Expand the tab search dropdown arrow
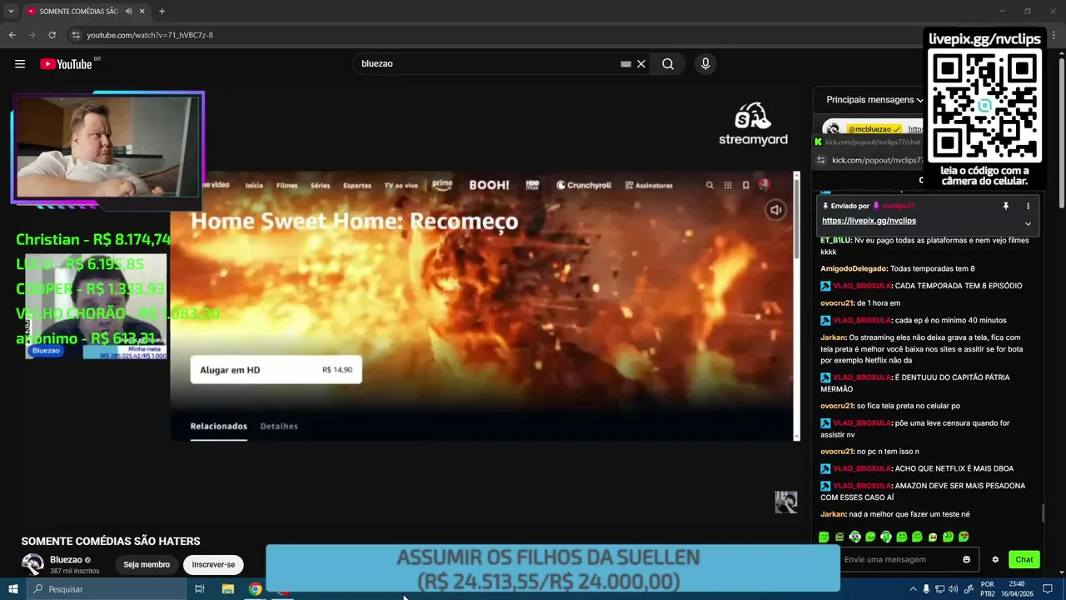1066x600 pixels. point(11,12)
